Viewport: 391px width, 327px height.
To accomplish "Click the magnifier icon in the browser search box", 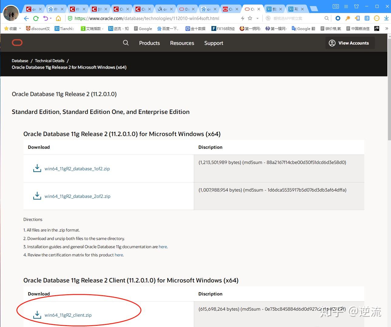I will (x=326, y=18).
